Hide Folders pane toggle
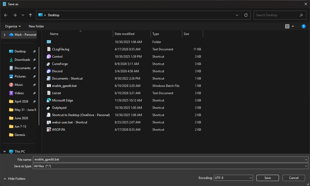Image resolution: width=310 pixels, height=186 pixels. 14,179
